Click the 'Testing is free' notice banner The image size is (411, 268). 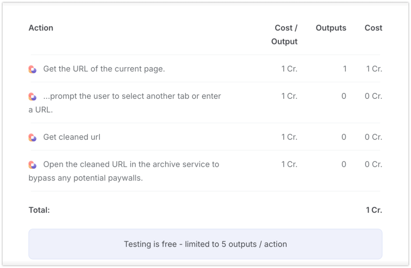206,244
